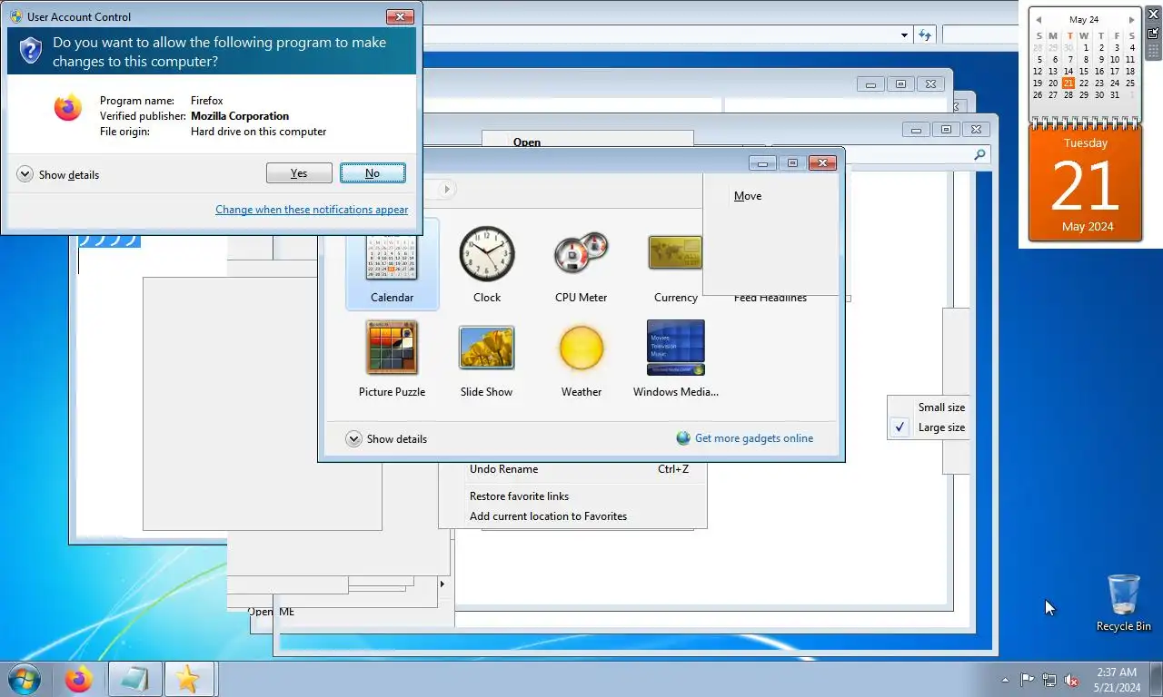Select the Slide Show gadget

(487, 358)
